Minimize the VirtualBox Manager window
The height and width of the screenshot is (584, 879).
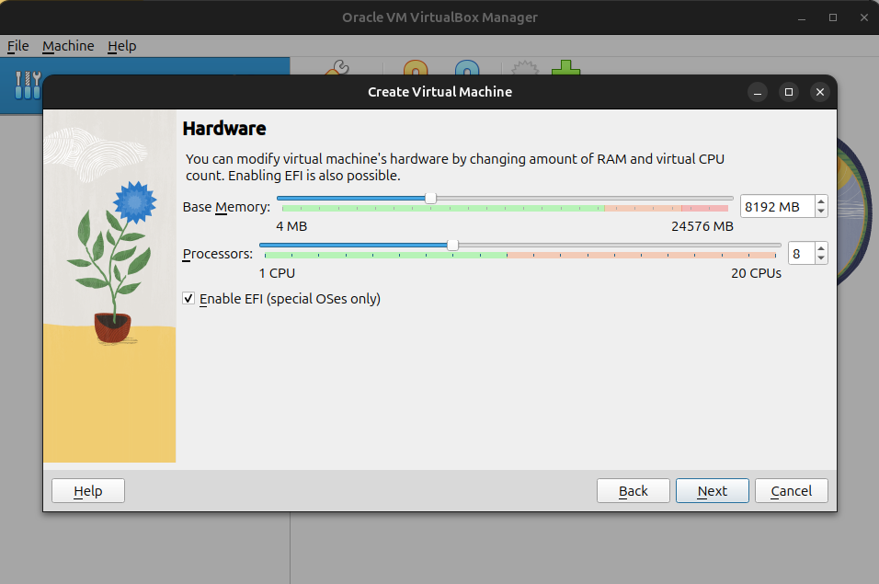(802, 18)
